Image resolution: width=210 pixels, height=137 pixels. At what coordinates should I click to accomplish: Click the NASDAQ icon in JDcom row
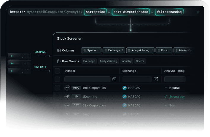(x=125, y=97)
